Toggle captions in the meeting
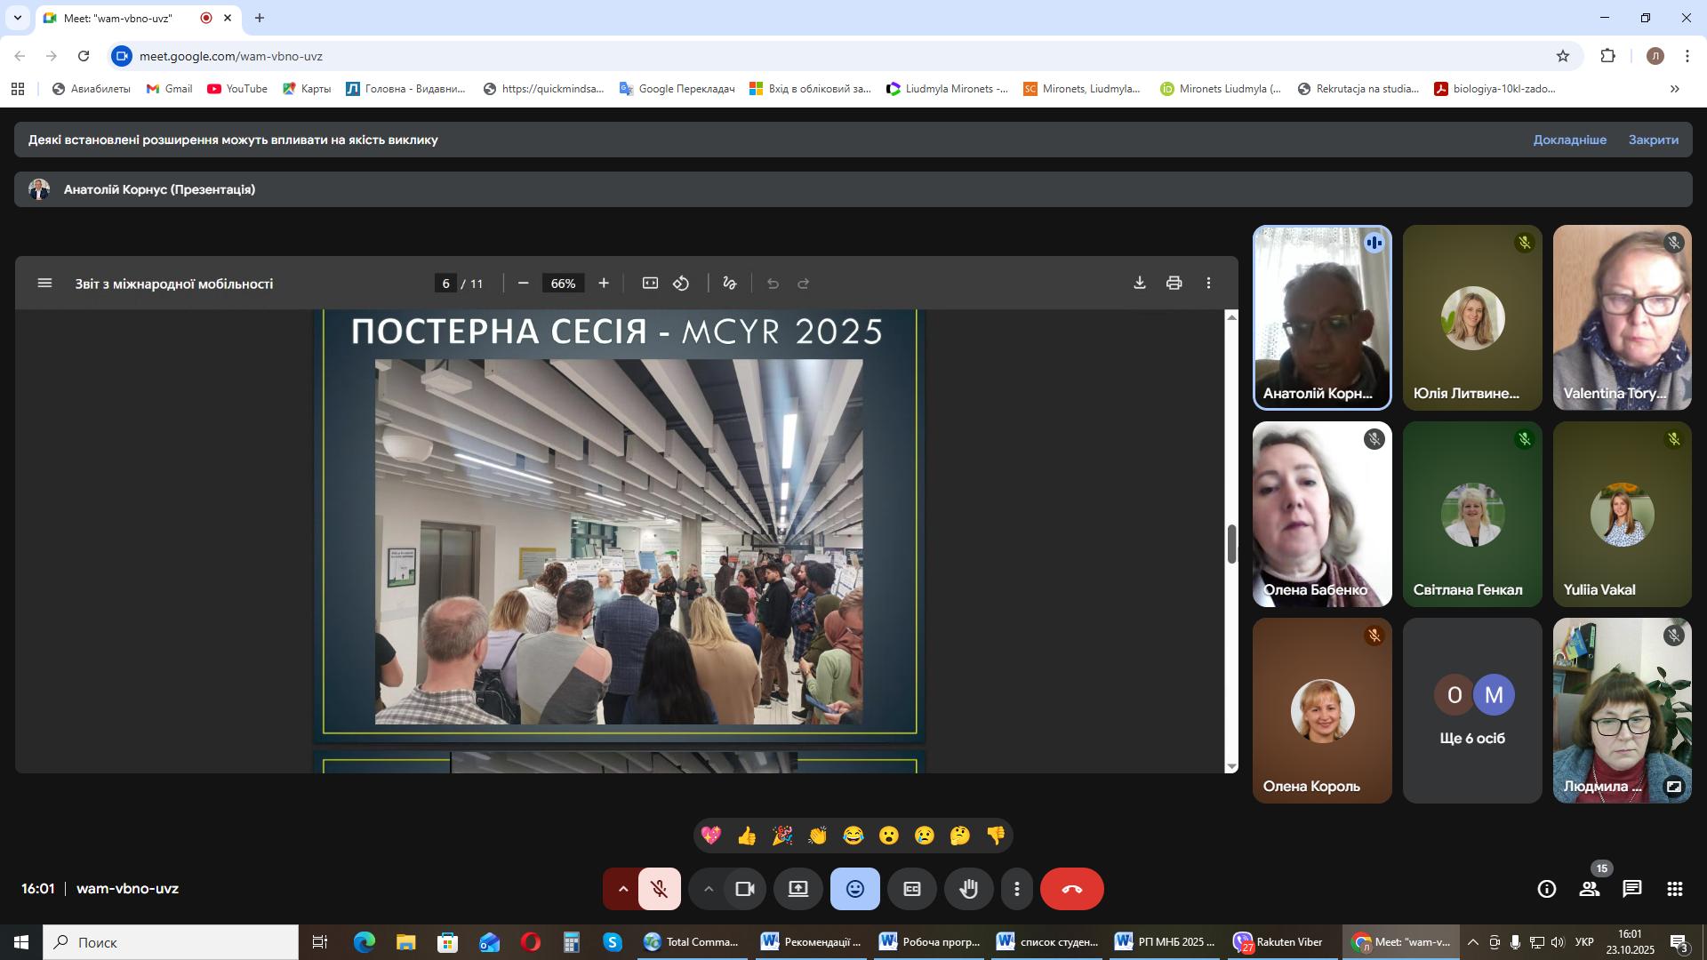 tap(911, 889)
